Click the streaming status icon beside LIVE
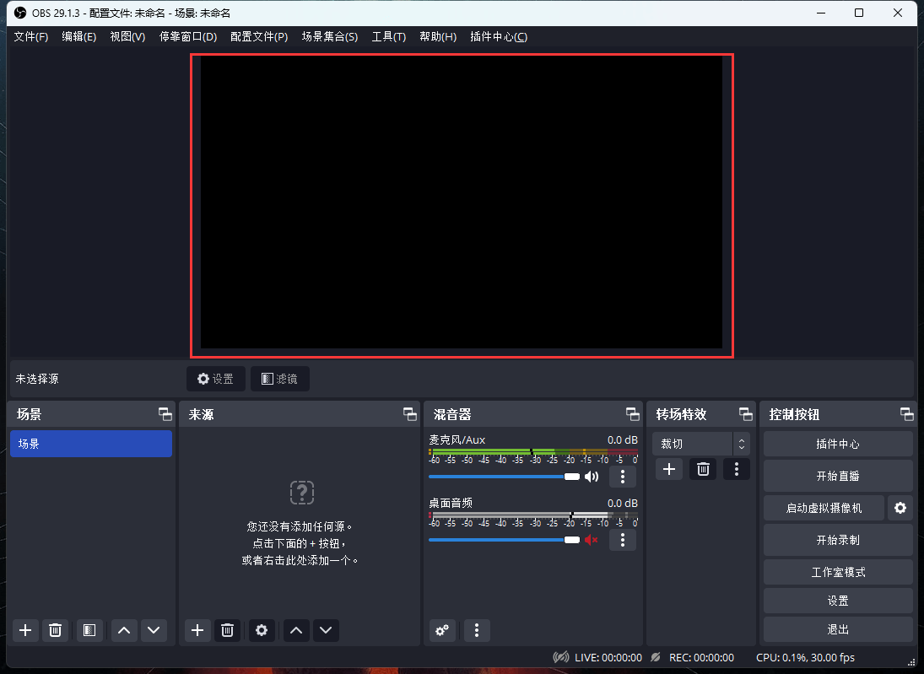 561,657
